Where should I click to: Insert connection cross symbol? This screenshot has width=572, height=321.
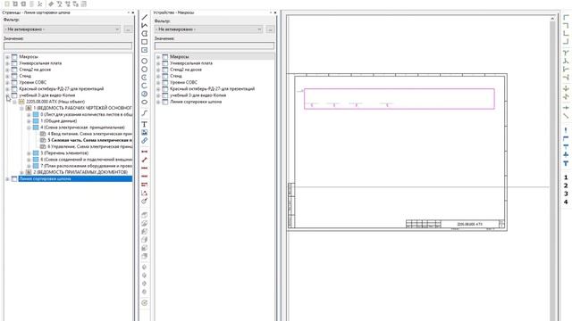(x=566, y=108)
